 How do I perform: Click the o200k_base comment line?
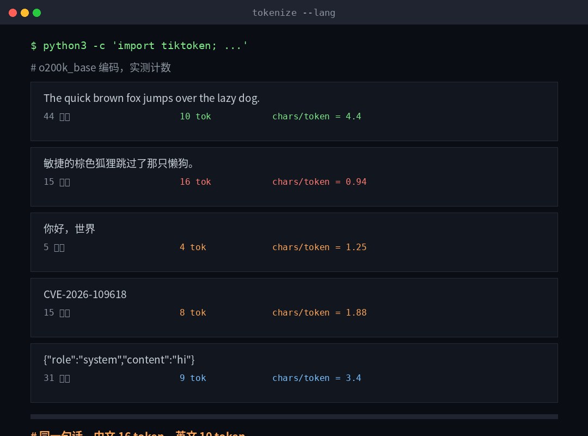point(101,68)
